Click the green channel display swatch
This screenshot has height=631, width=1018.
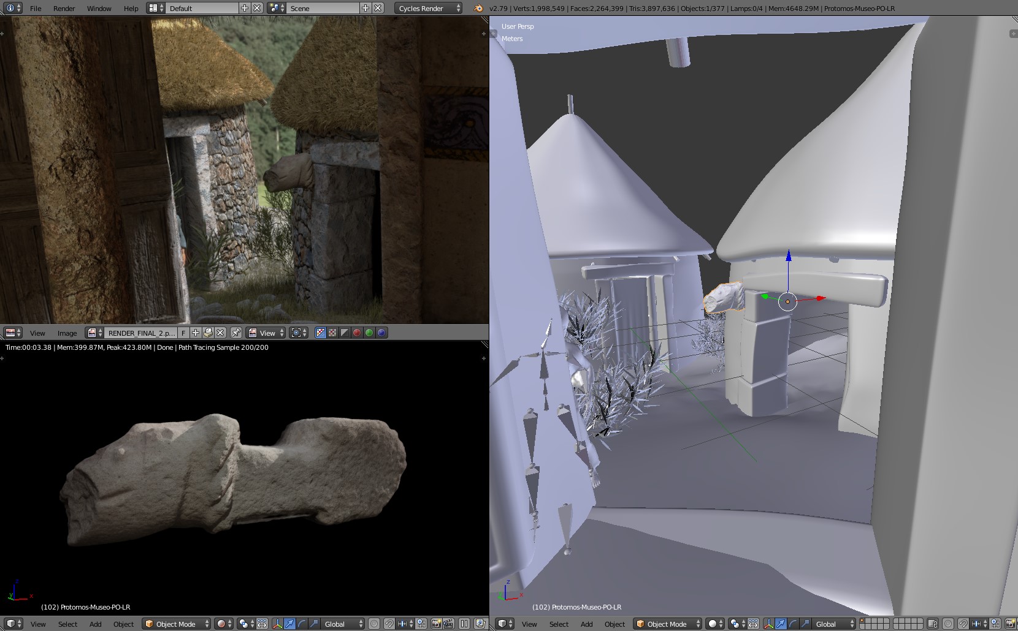point(369,333)
